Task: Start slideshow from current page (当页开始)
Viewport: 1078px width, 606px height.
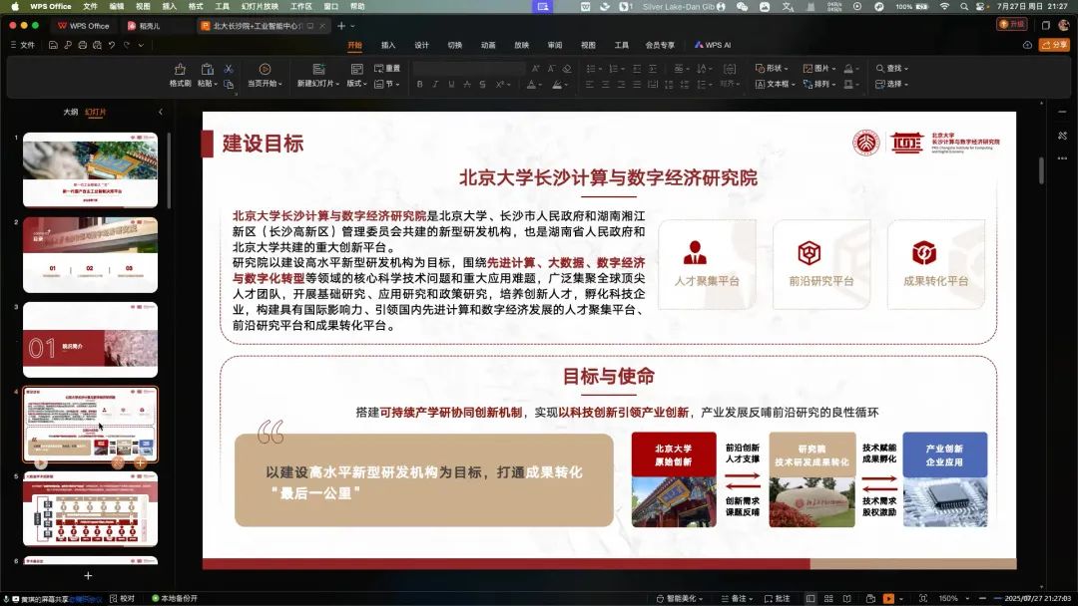Action: point(265,76)
